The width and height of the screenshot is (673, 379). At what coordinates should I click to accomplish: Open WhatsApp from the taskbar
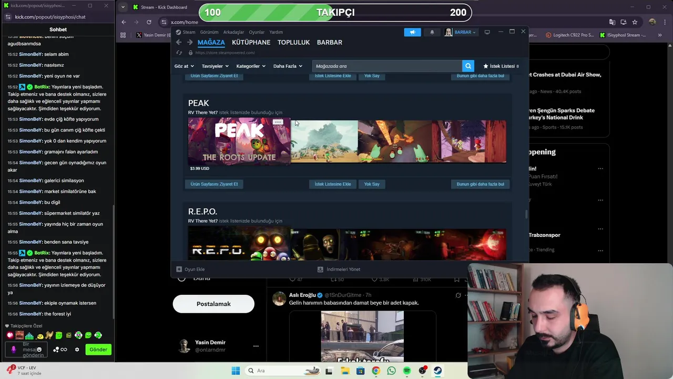(x=391, y=371)
